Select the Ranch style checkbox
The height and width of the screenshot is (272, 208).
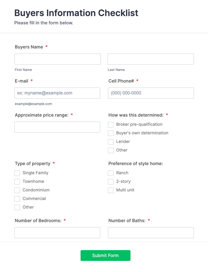111,173
